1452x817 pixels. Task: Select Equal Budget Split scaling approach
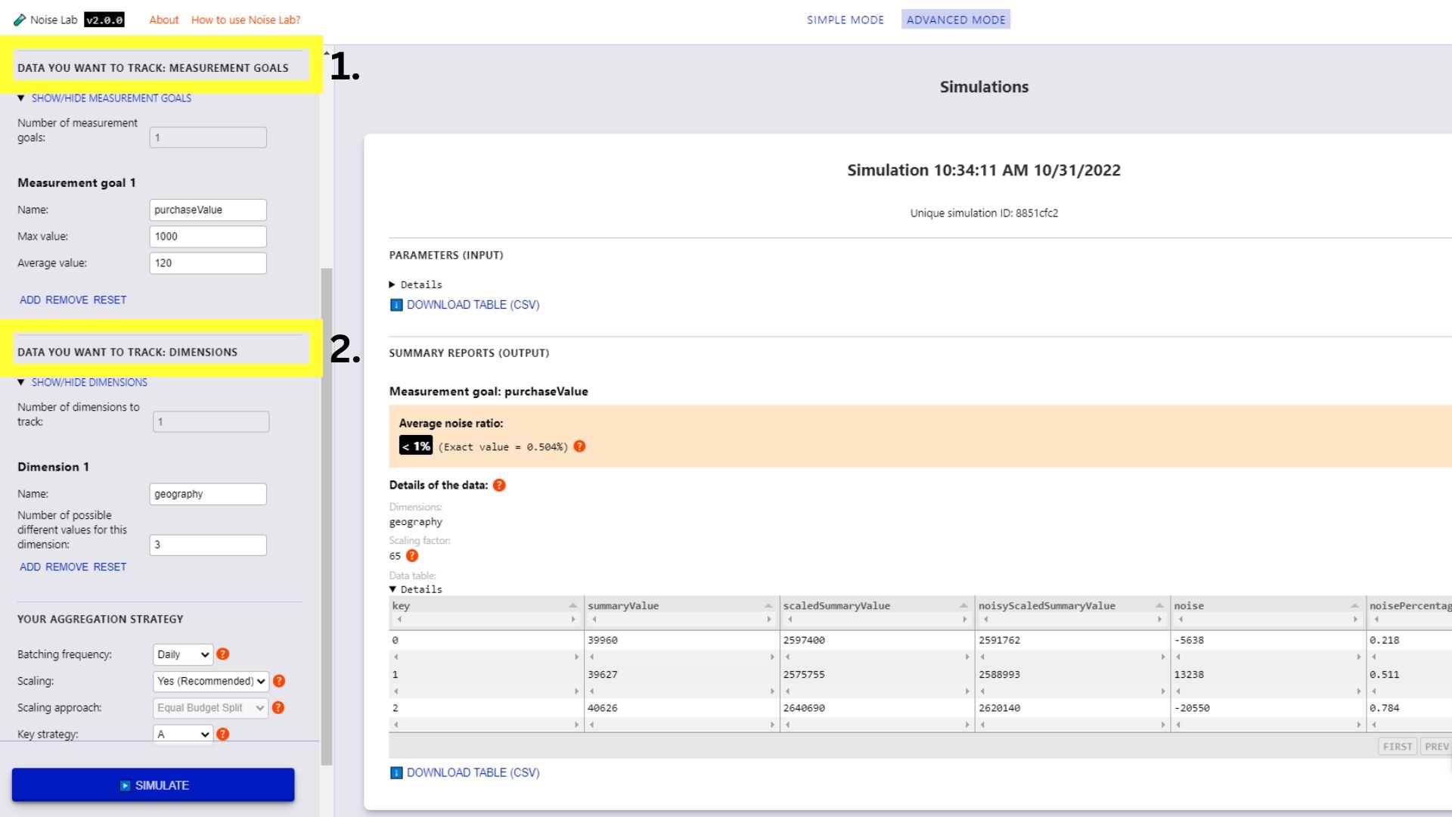coord(210,707)
